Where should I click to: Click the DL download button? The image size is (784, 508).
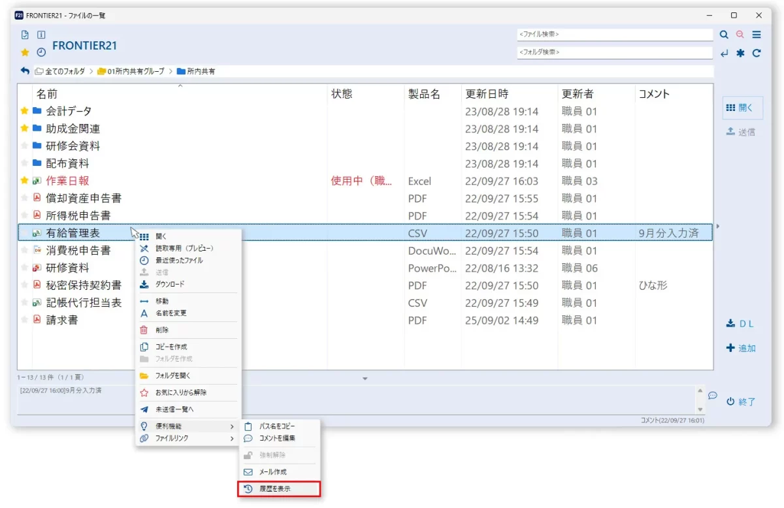[740, 323]
